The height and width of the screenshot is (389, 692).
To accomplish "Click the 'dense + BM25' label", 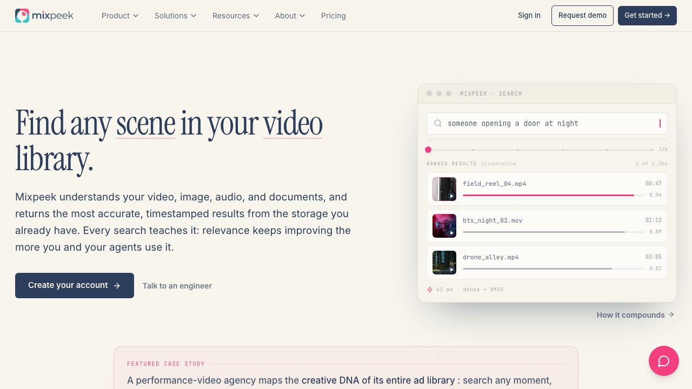I will [x=483, y=290].
